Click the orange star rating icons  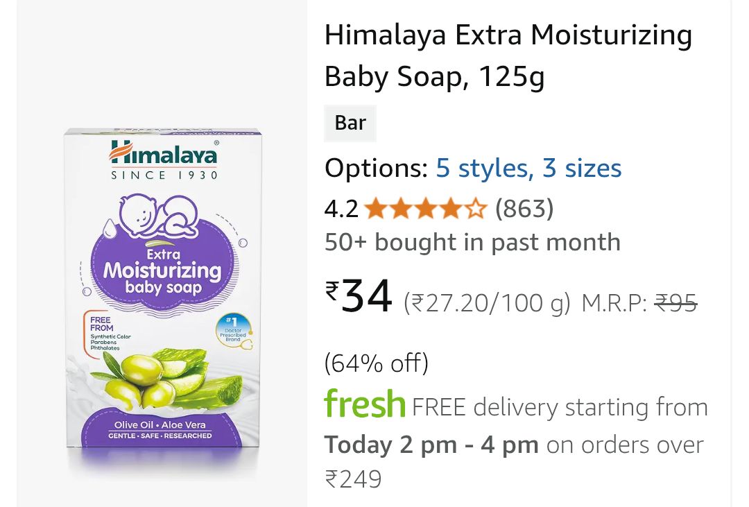click(x=426, y=209)
